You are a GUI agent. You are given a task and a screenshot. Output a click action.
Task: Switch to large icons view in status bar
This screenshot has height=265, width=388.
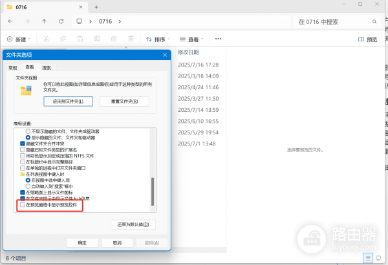pos(378,259)
